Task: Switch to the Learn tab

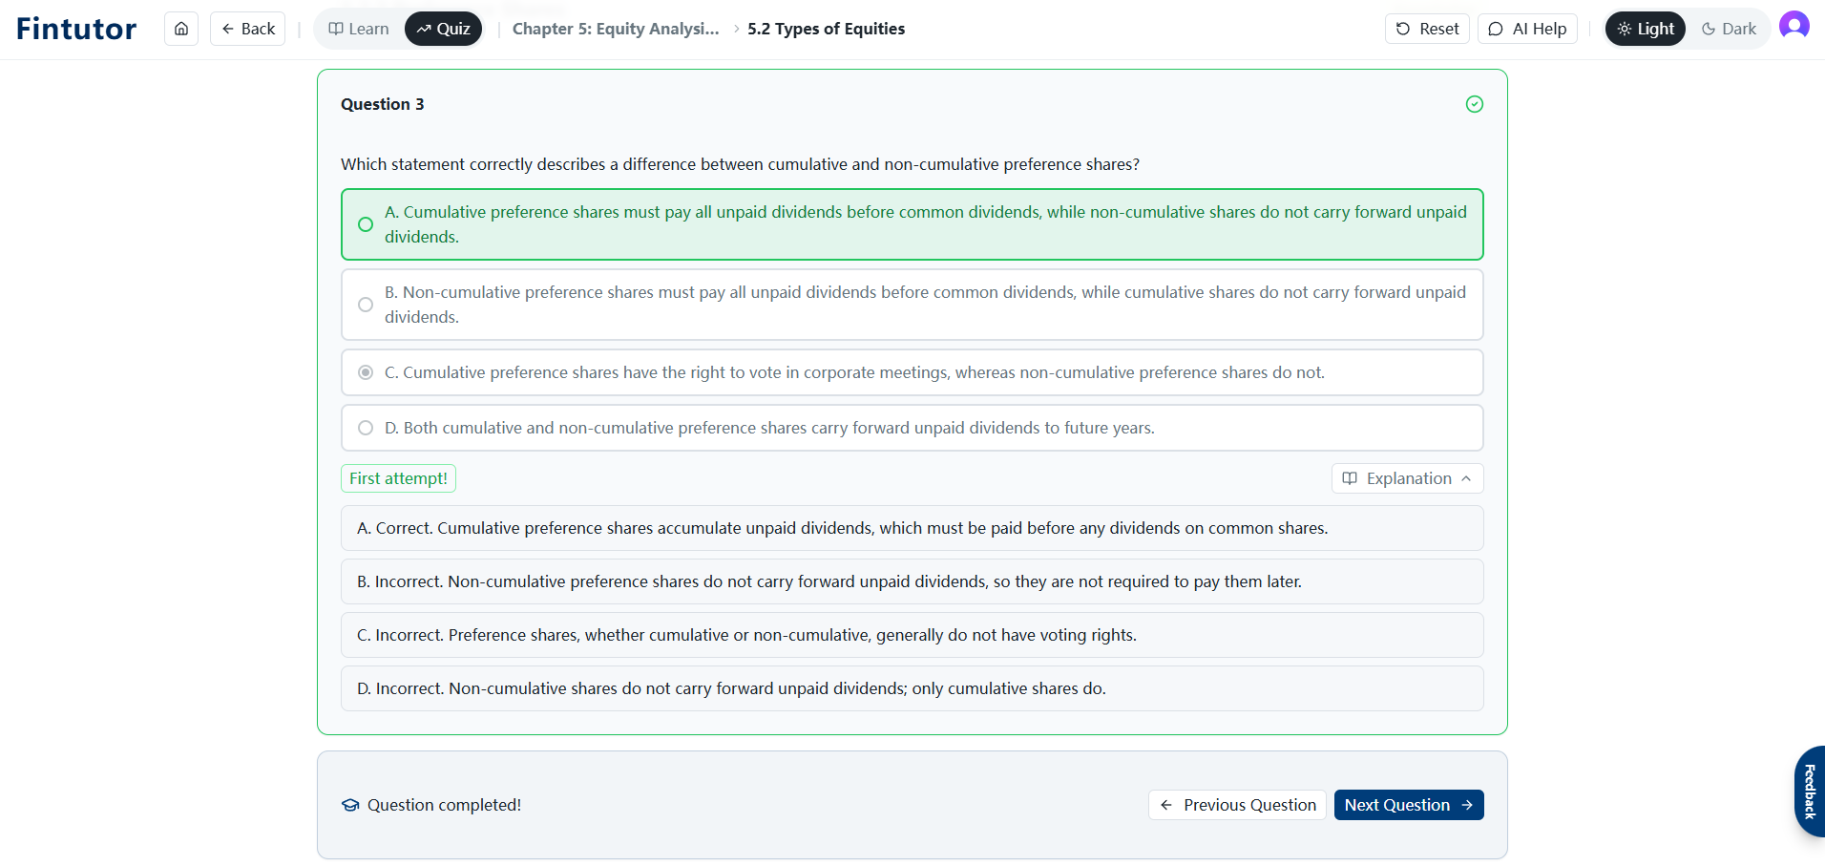Action: point(359,29)
